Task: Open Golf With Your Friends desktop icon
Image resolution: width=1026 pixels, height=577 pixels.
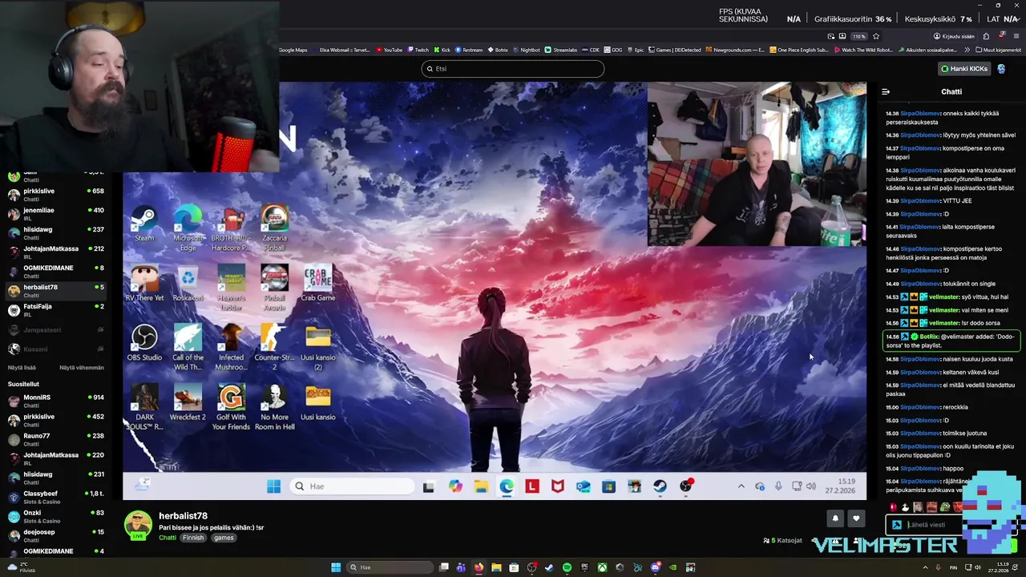Action: 231,407
